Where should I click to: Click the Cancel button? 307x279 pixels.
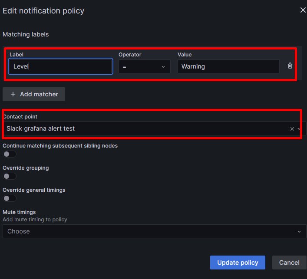pyautogui.click(x=289, y=263)
